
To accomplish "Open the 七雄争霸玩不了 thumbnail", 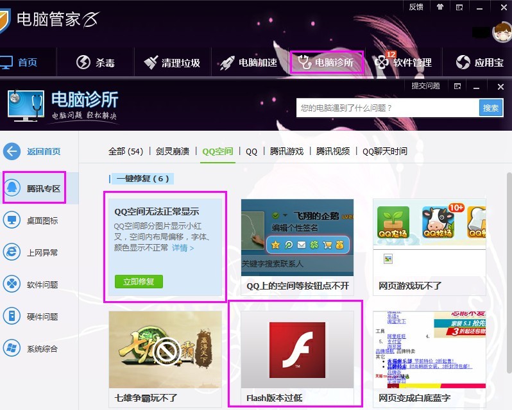I will click(166, 359).
